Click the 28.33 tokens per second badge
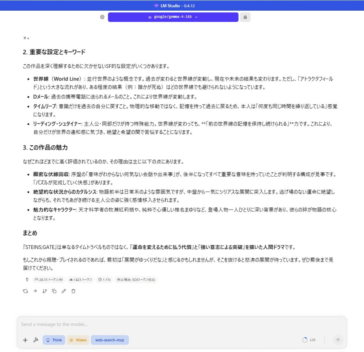This screenshot has height=352, width=364. click(48, 280)
